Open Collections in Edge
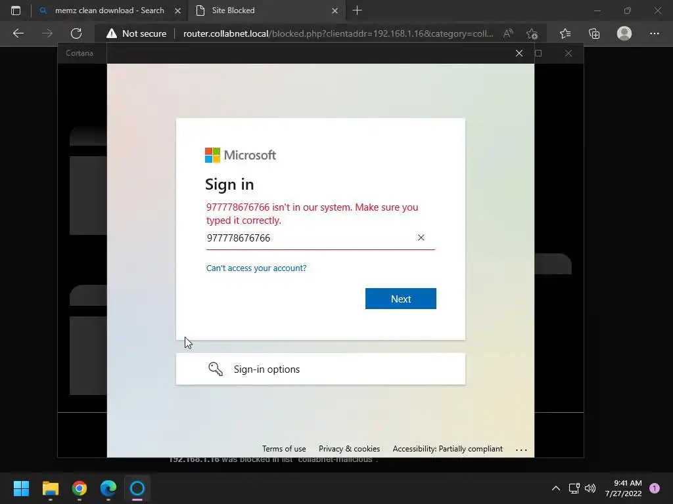Viewport: 673px width, 504px height. click(594, 33)
